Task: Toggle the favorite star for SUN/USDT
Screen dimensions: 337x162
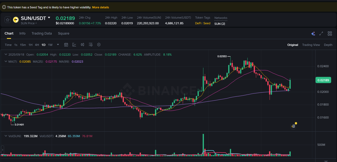Action: click(8, 20)
